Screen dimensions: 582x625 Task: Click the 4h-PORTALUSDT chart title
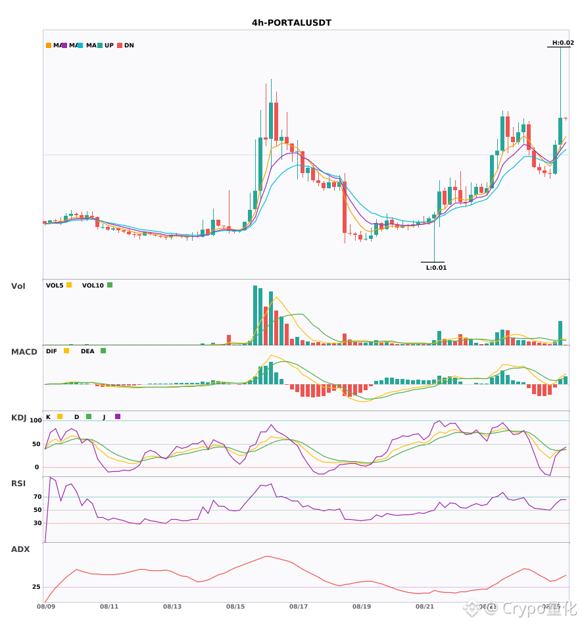[291, 23]
